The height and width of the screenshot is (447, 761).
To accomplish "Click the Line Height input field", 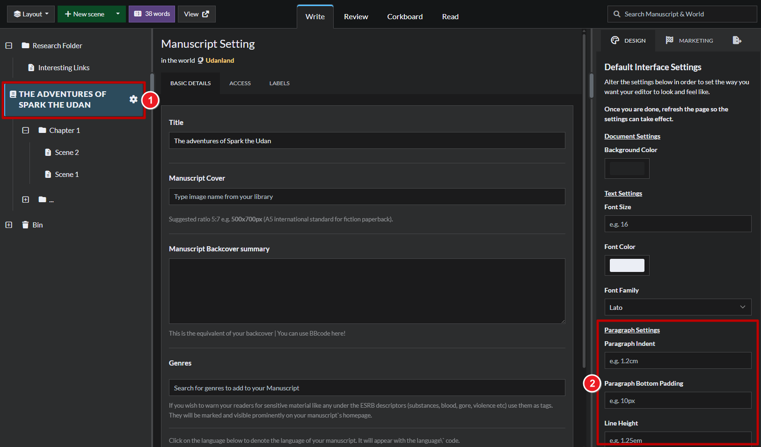I will click(678, 439).
